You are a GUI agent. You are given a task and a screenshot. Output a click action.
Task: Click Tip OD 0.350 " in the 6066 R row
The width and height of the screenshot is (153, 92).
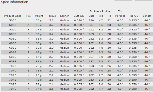pos(134,52)
